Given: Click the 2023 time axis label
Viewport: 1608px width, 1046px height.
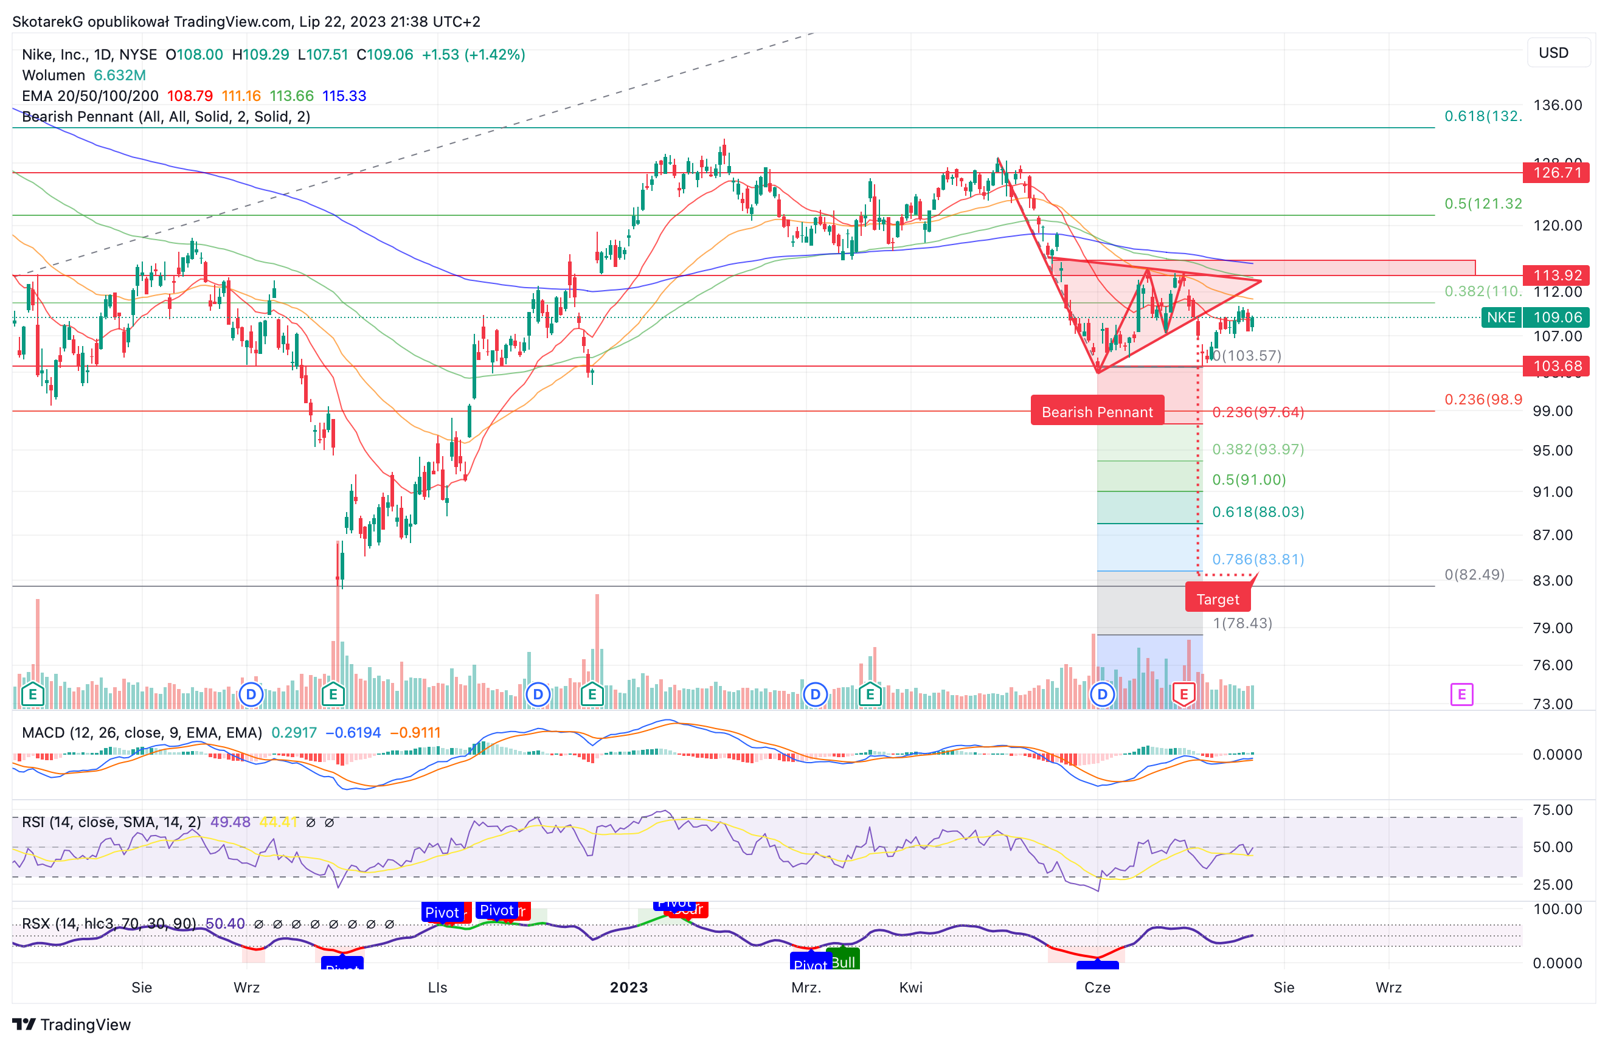Looking at the screenshot, I should point(628,987).
